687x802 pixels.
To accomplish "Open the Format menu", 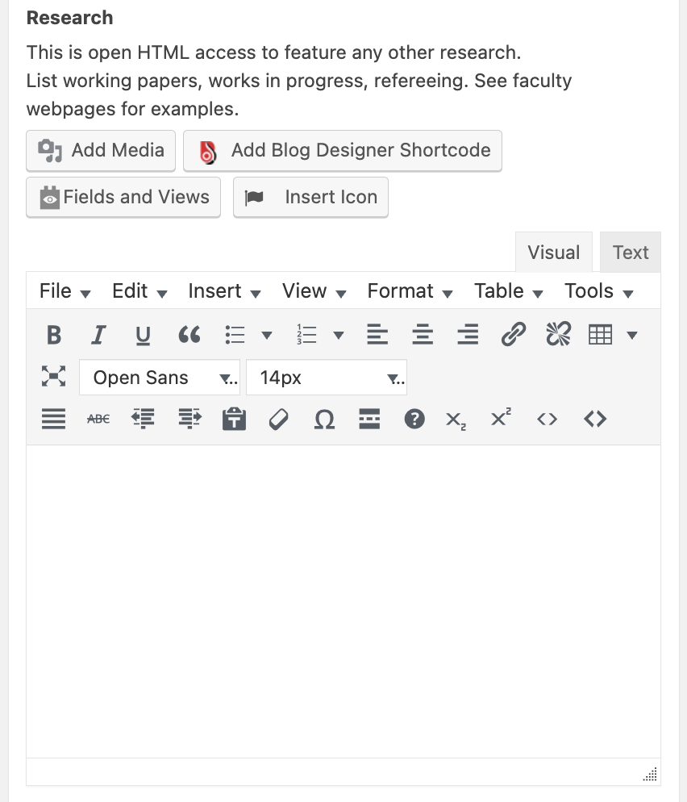I will (x=409, y=291).
